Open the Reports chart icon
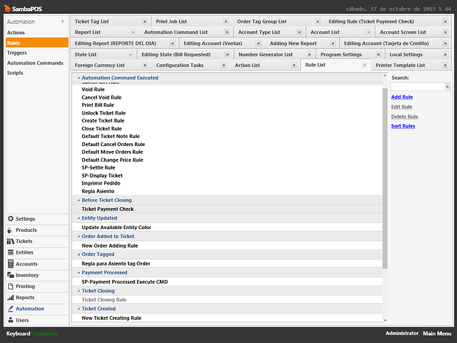This screenshot has width=457, height=343. coord(10,298)
